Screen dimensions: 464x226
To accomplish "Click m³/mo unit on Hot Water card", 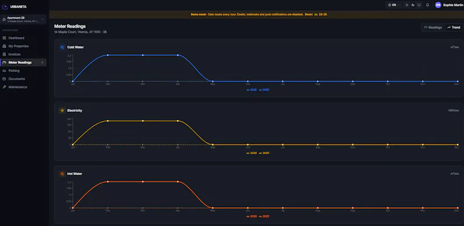I will coord(455,174).
